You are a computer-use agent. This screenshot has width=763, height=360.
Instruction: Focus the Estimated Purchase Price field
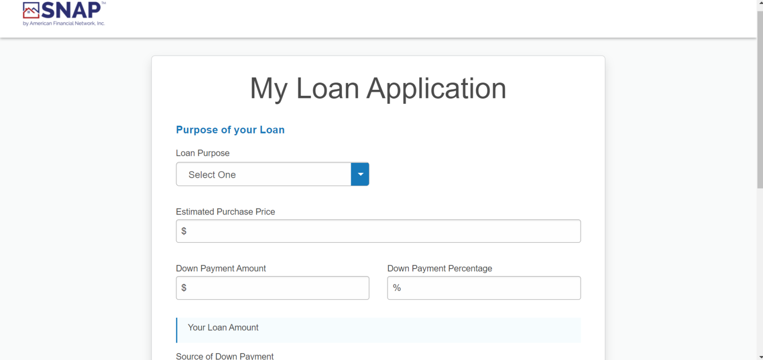pos(378,231)
